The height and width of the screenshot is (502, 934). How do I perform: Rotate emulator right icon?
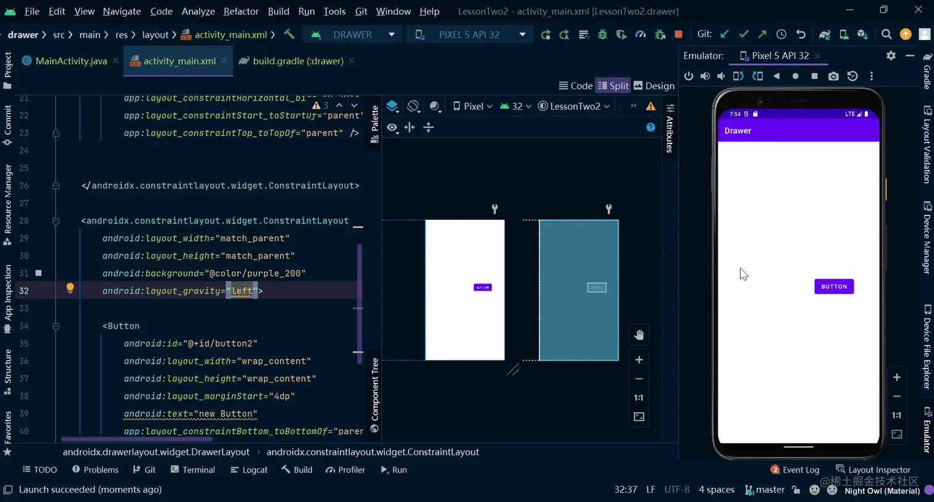pos(757,76)
